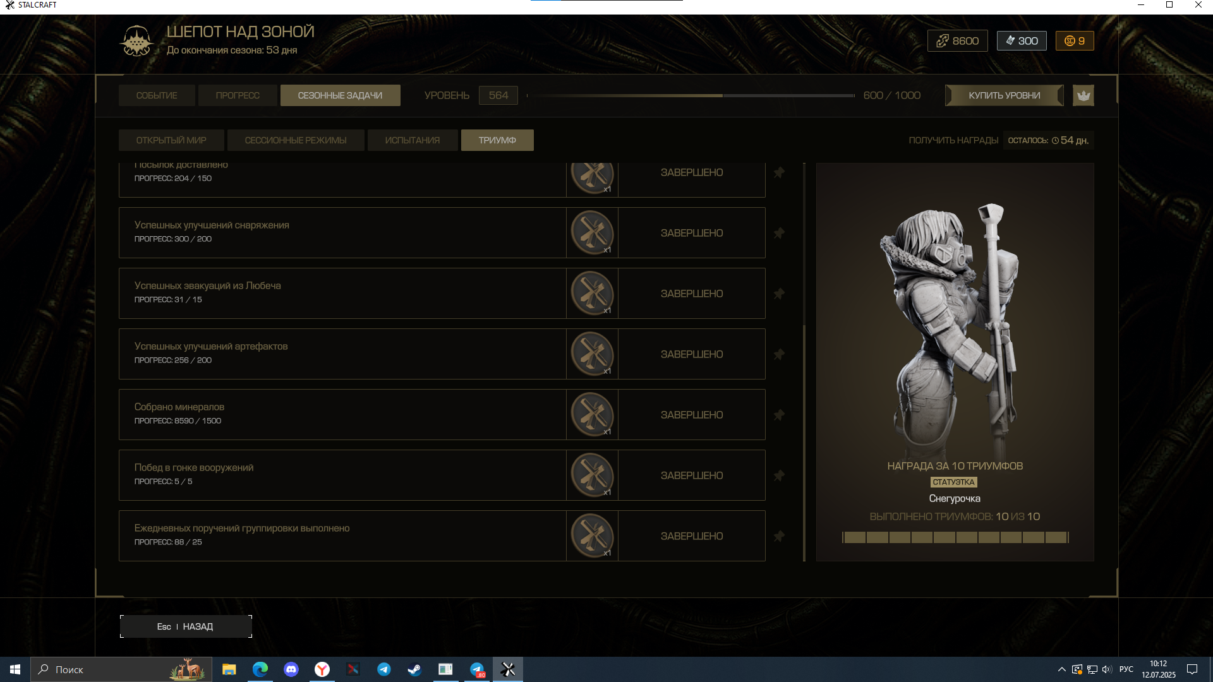Viewport: 1213px width, 682px height.
Task: Pin the 'Побед в гонке вооружений' task
Action: [x=779, y=476]
